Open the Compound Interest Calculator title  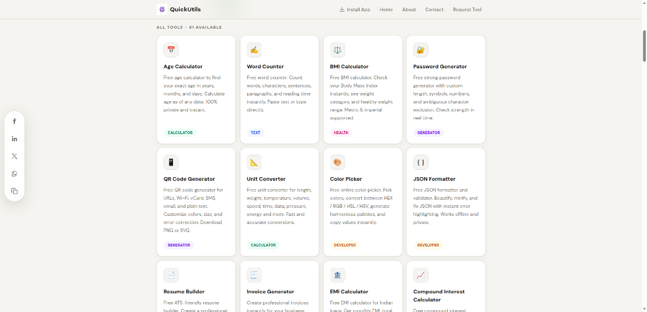tap(439, 296)
